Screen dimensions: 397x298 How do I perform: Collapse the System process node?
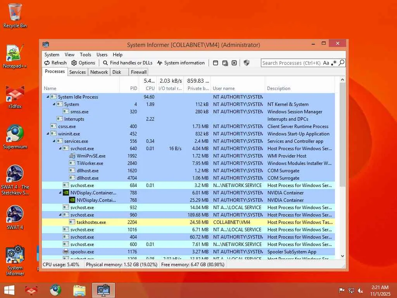tap(54, 104)
